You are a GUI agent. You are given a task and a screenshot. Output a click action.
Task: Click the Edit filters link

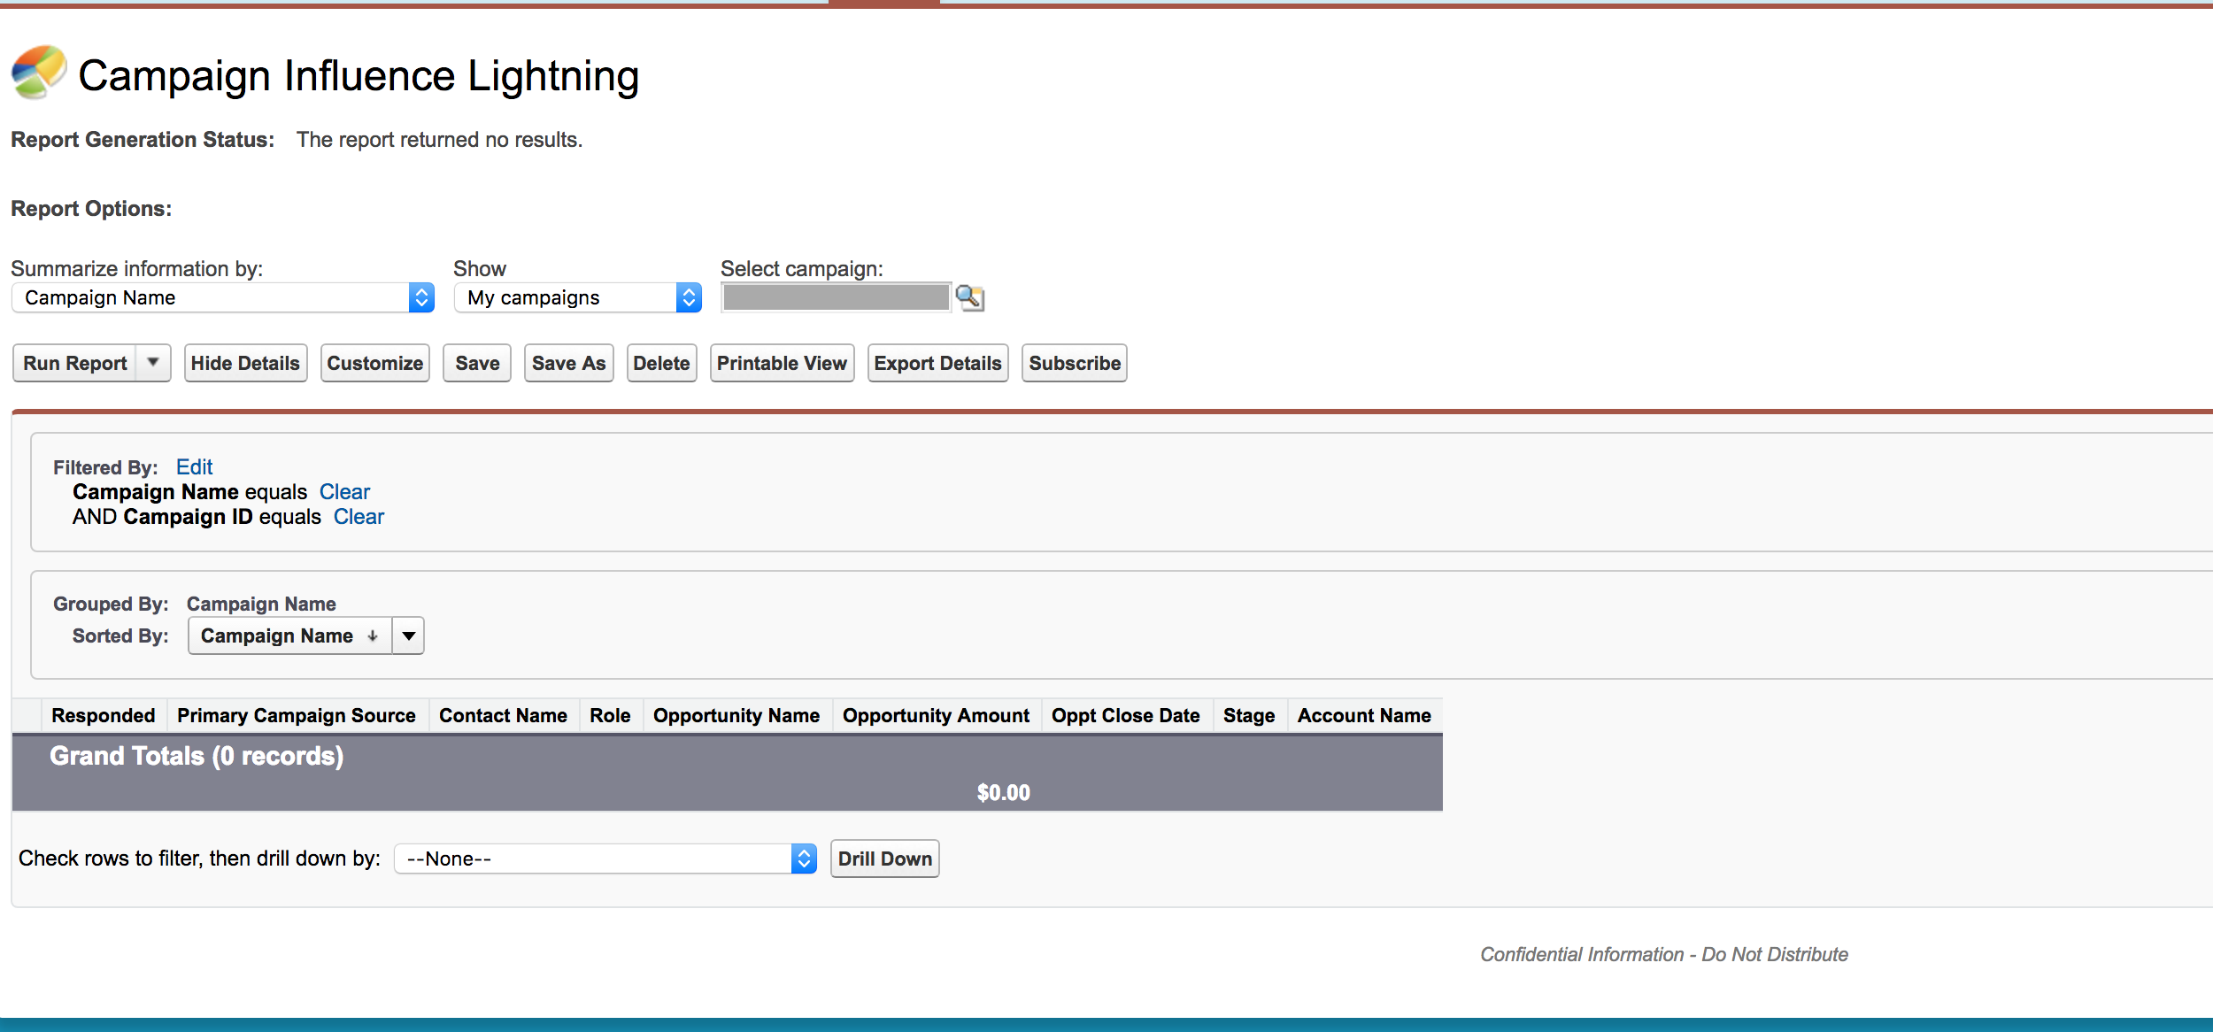[x=194, y=467]
